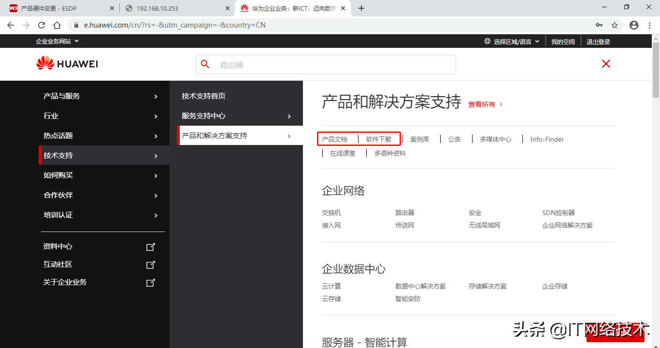The image size is (660, 348).
Task: Open Chrome three-dot menu
Action: pos(650,25)
